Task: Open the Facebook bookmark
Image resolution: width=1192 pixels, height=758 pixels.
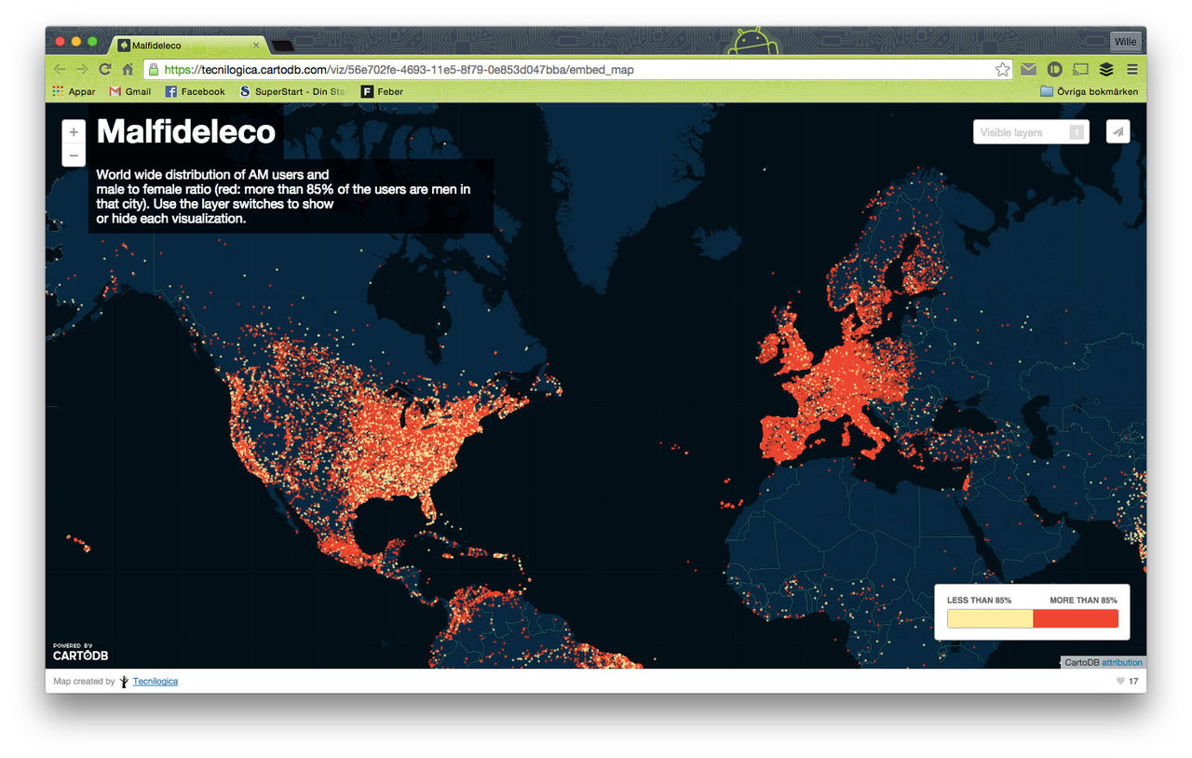Action: tap(195, 91)
